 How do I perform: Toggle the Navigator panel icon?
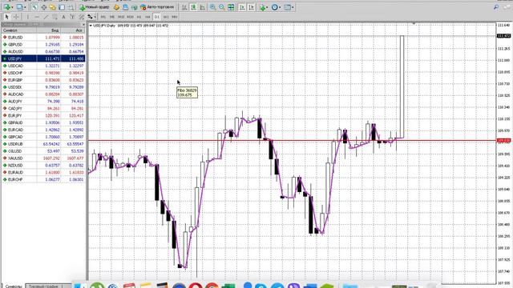[52, 7]
